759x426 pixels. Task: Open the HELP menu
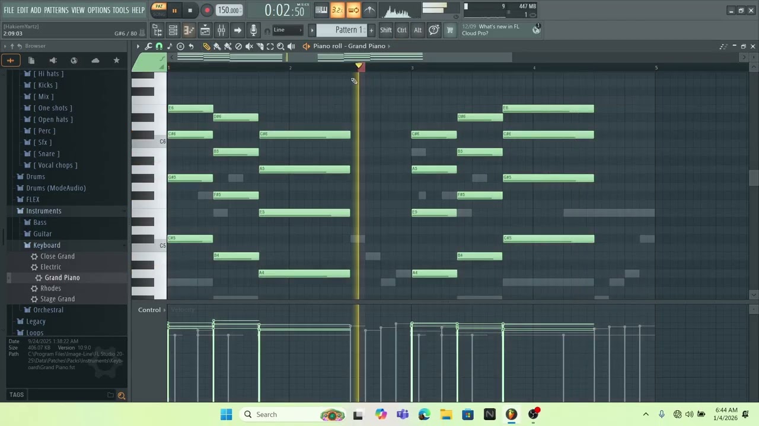coord(138,10)
